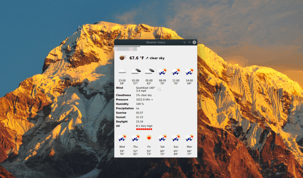Click Monday's rain forecast icon
The image size is (303, 178).
[x=189, y=138]
